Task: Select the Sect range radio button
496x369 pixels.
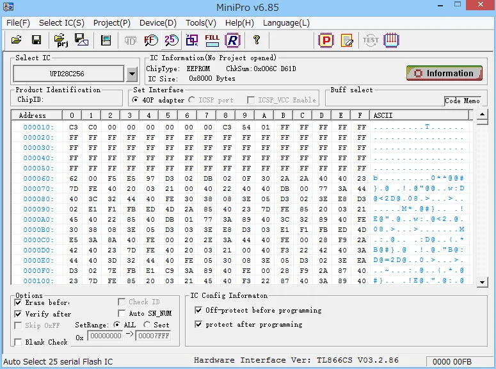Action: [x=147, y=325]
